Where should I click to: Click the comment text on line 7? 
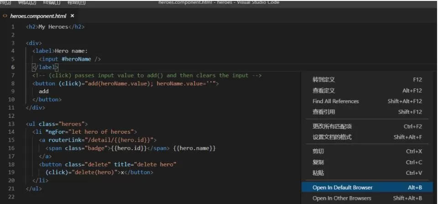pos(147,75)
